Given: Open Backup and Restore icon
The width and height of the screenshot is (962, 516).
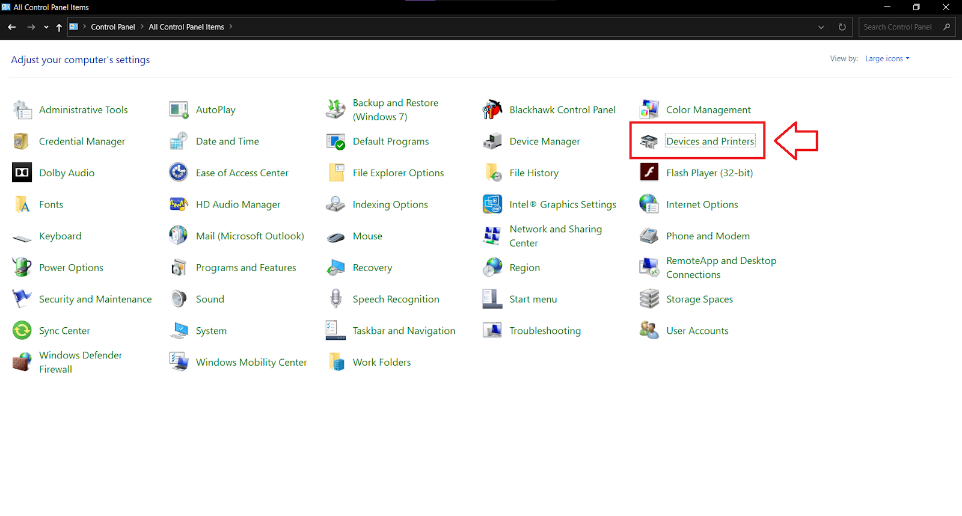Looking at the screenshot, I should click(335, 110).
